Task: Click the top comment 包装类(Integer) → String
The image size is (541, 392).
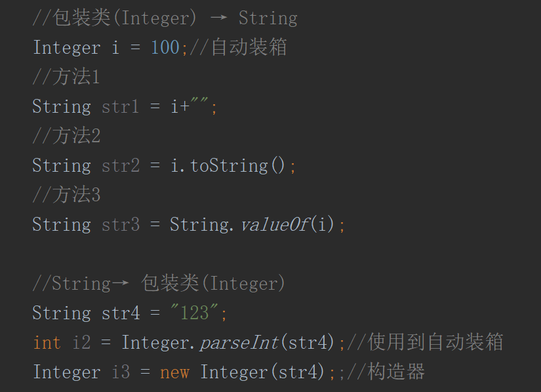Action: click(x=165, y=18)
